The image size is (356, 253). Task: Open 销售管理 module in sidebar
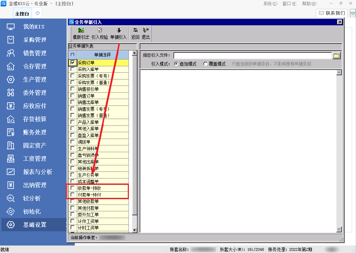35,53
